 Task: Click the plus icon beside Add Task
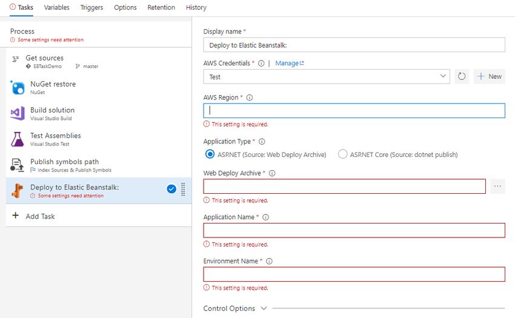coord(15,215)
